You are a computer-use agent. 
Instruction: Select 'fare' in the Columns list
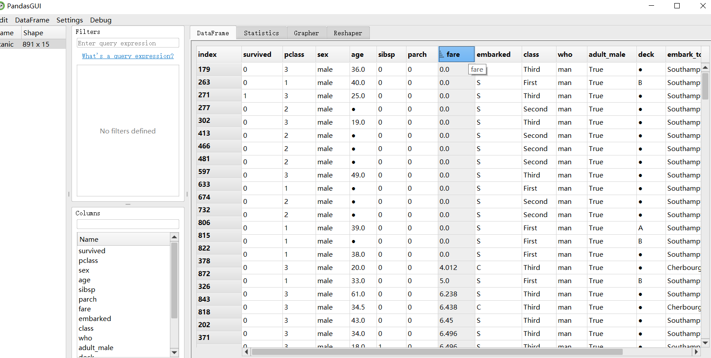click(85, 309)
